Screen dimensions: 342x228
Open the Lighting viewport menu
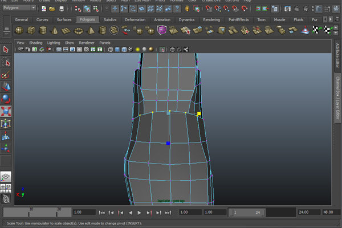(x=54, y=43)
